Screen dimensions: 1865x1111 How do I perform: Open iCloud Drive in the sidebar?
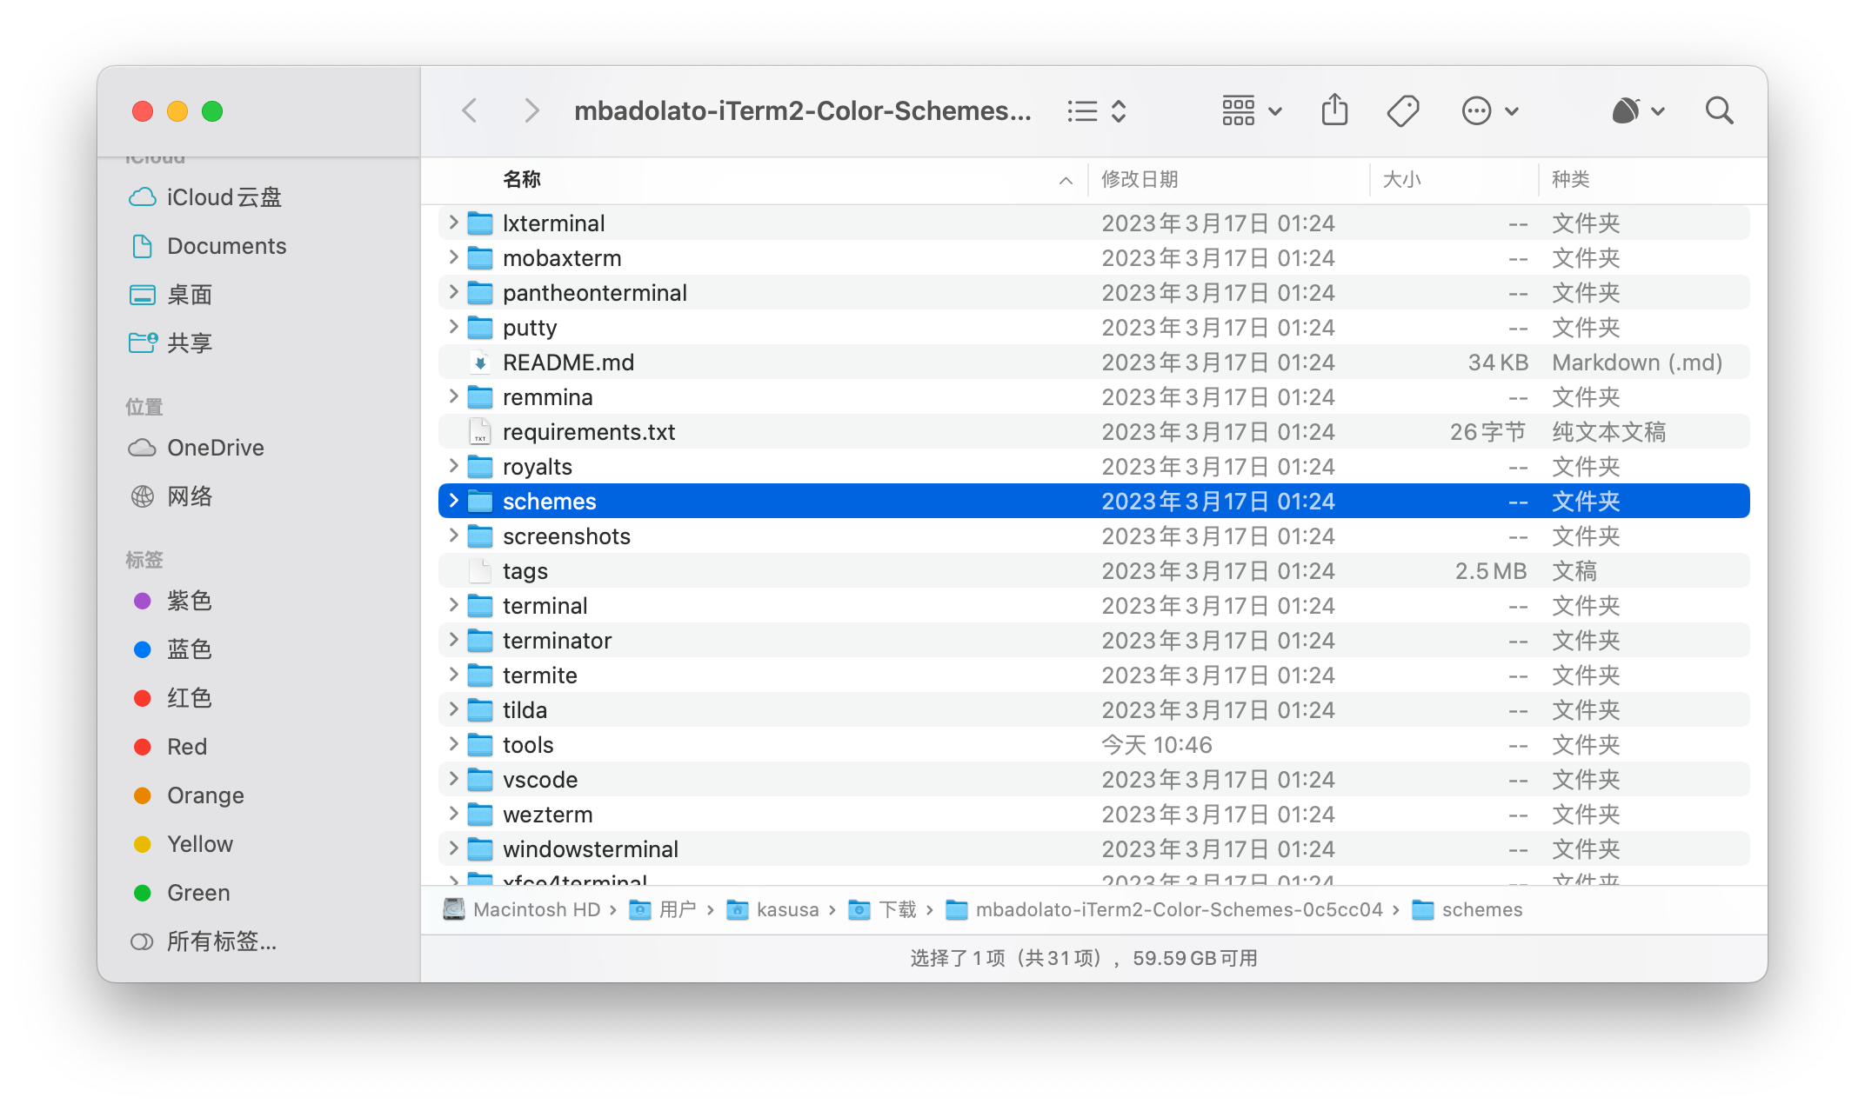(x=224, y=197)
